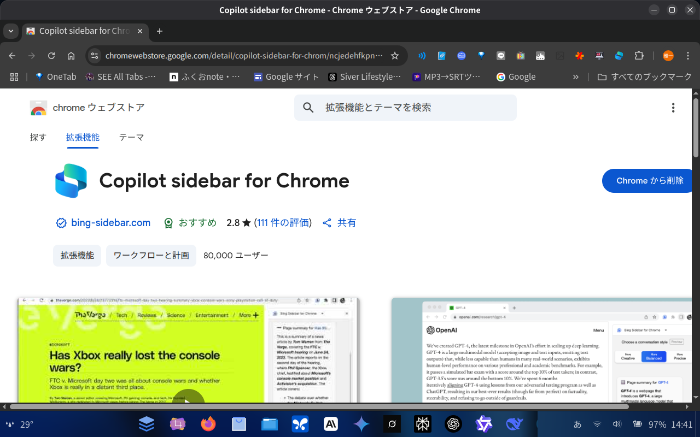Click the 共有 share button
Viewport: 700px width, 437px height.
tap(340, 223)
